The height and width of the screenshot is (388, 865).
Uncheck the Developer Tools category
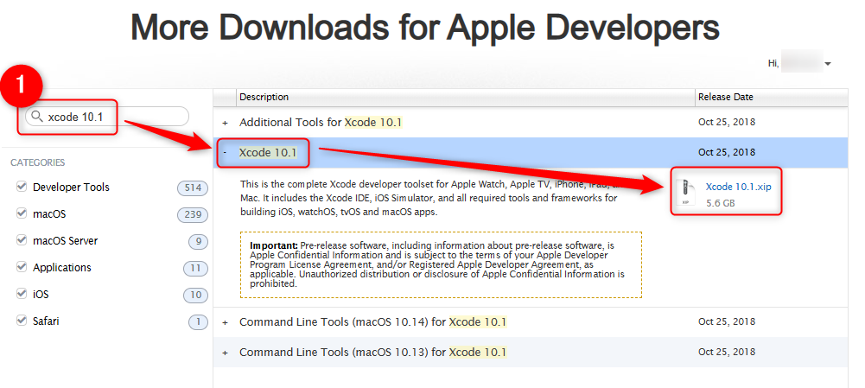click(x=22, y=187)
